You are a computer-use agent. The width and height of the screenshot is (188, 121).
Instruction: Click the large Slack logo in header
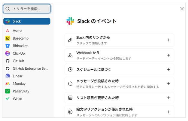(70, 21)
